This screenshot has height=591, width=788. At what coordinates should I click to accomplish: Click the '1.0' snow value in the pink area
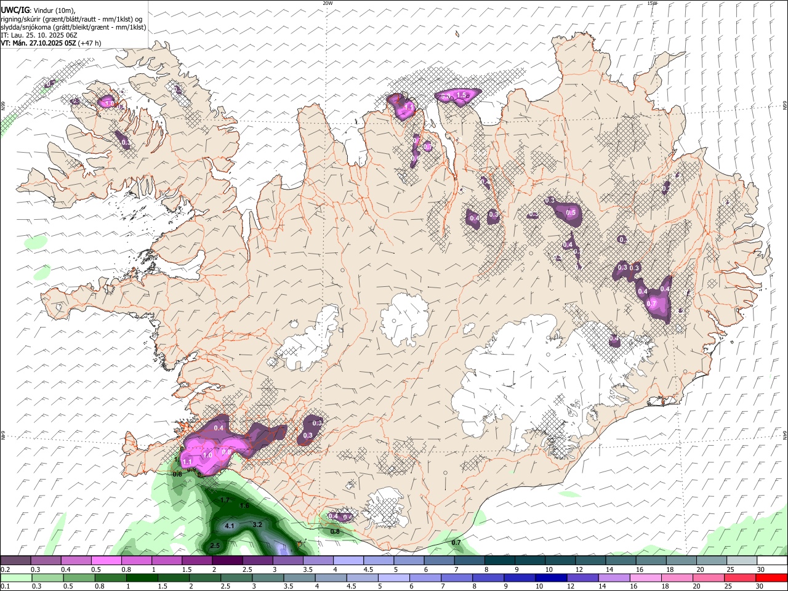pyautogui.click(x=207, y=455)
